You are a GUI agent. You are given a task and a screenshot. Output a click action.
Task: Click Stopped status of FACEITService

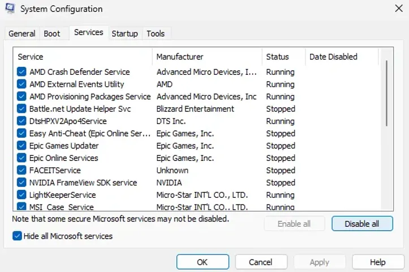point(281,170)
